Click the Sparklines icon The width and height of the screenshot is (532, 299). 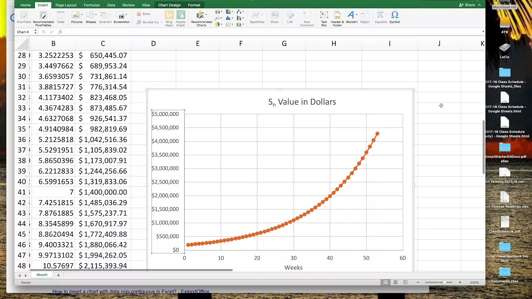[x=257, y=15]
